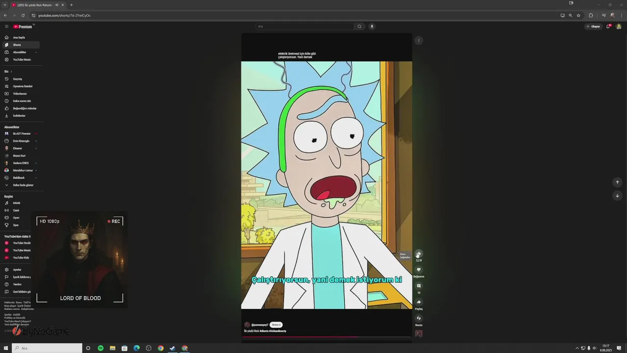The height and width of the screenshot is (353, 627).
Task: Open YouTube Kids in the sidebar
Action: click(18, 257)
